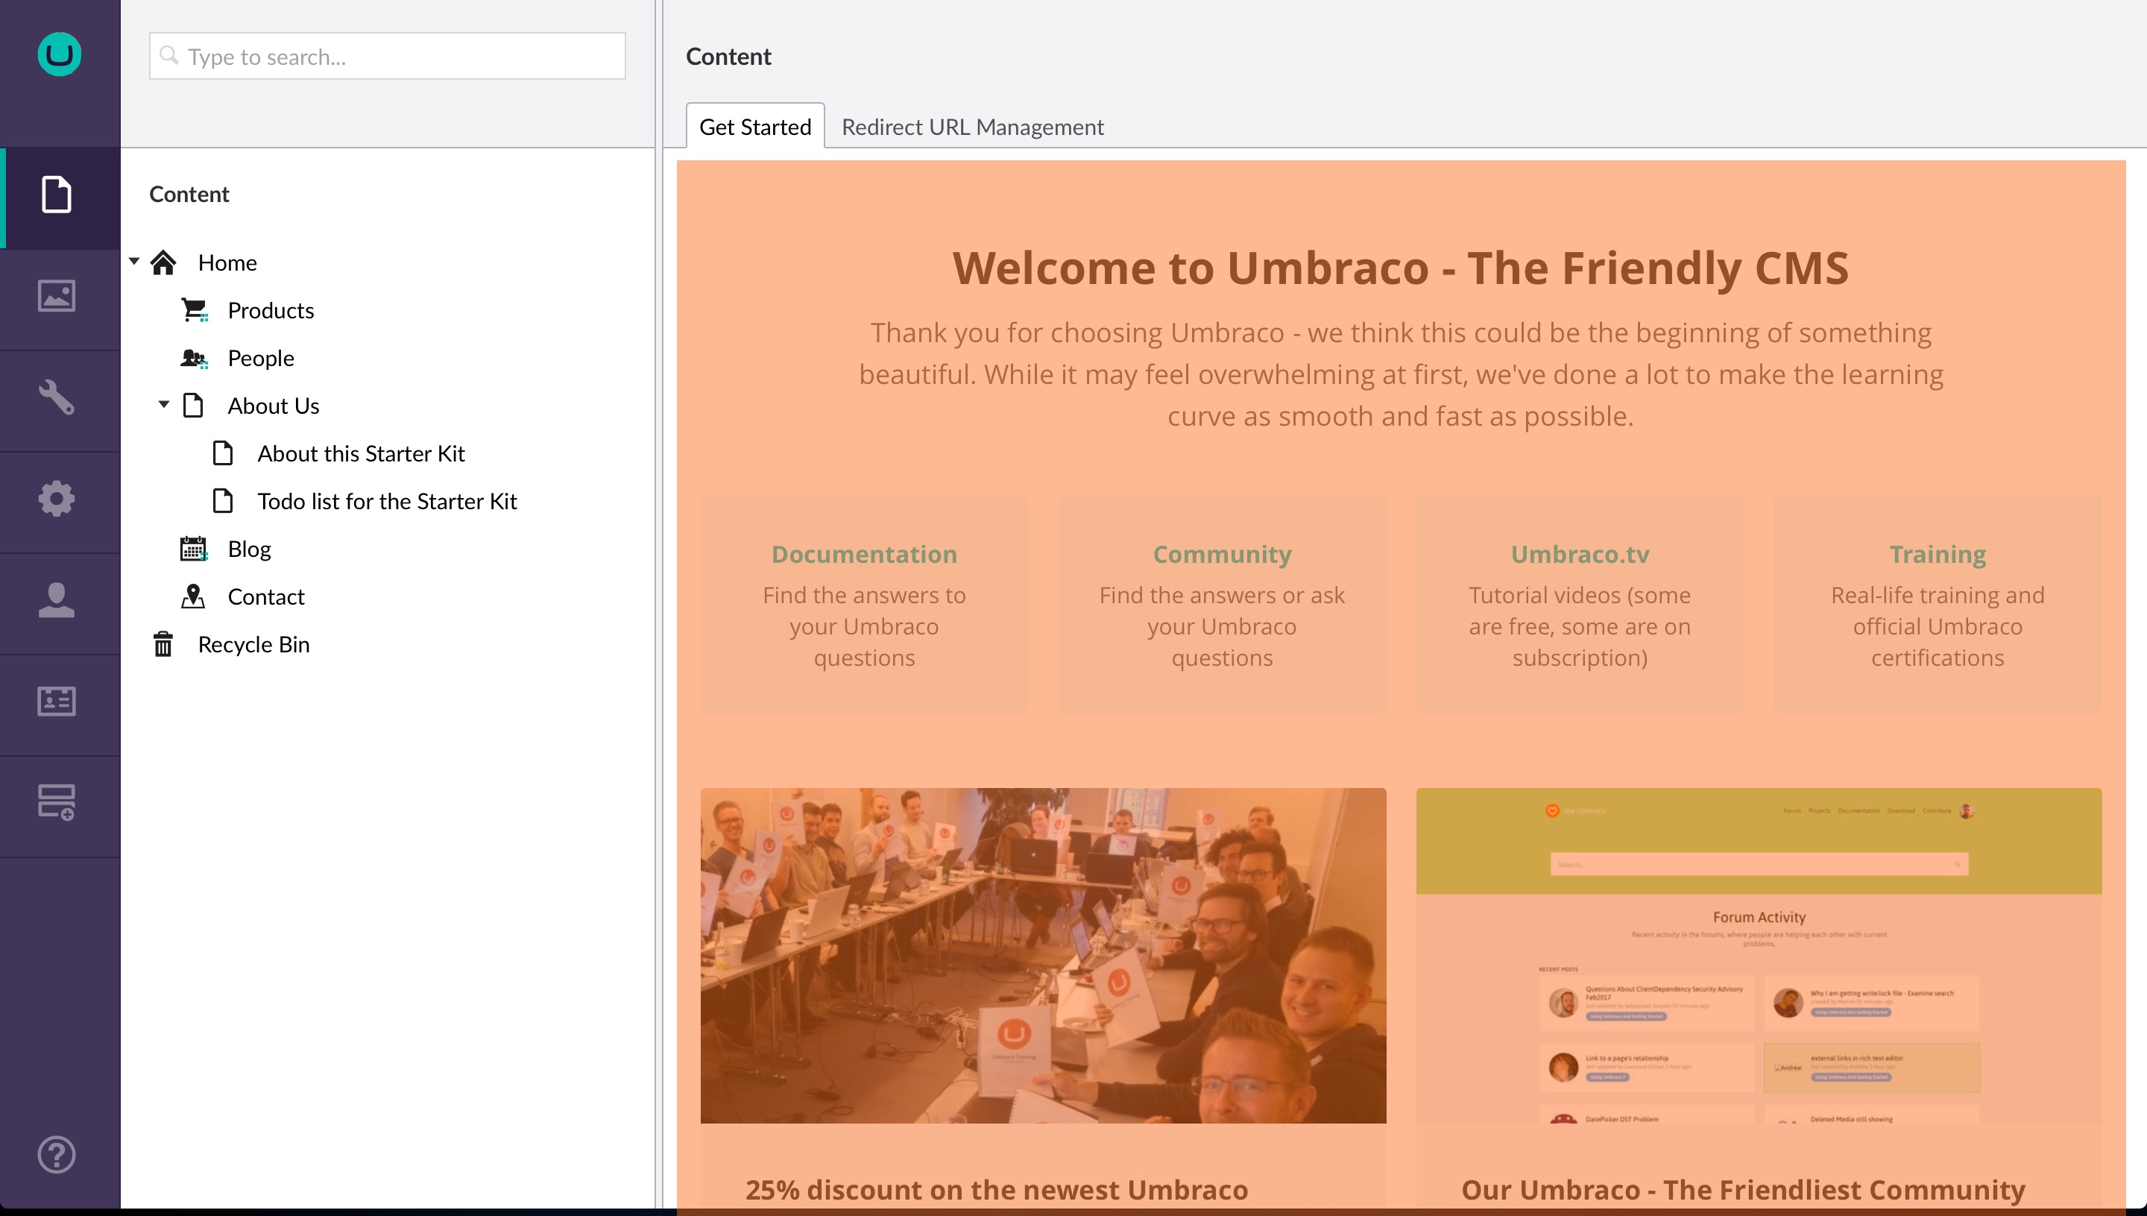The height and width of the screenshot is (1216, 2147).
Task: Click the Products shopping cart icon
Action: pos(195,310)
